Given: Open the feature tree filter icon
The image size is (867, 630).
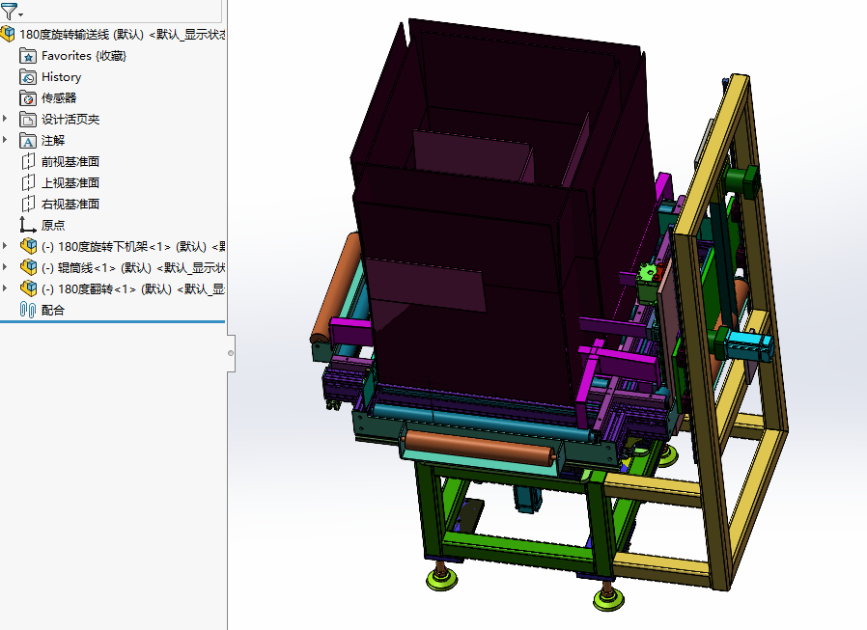Looking at the screenshot, I should [9, 11].
